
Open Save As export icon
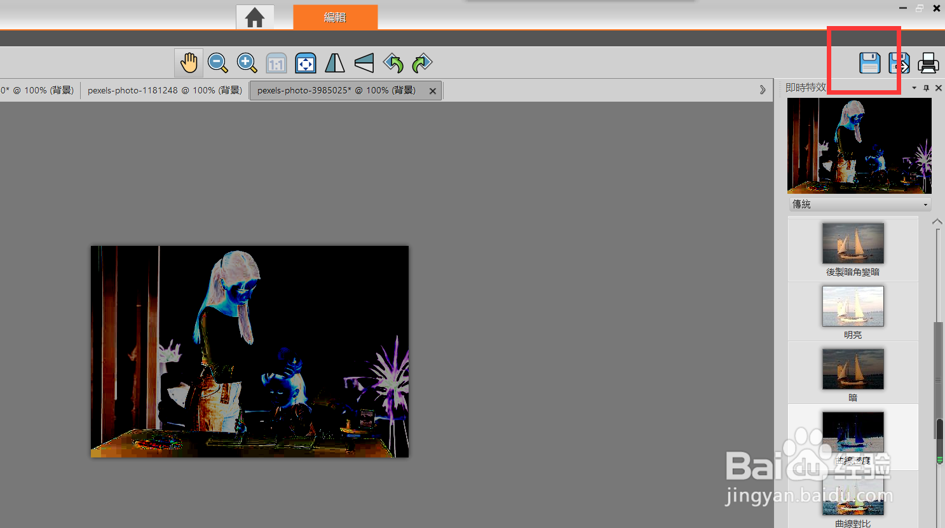point(899,63)
